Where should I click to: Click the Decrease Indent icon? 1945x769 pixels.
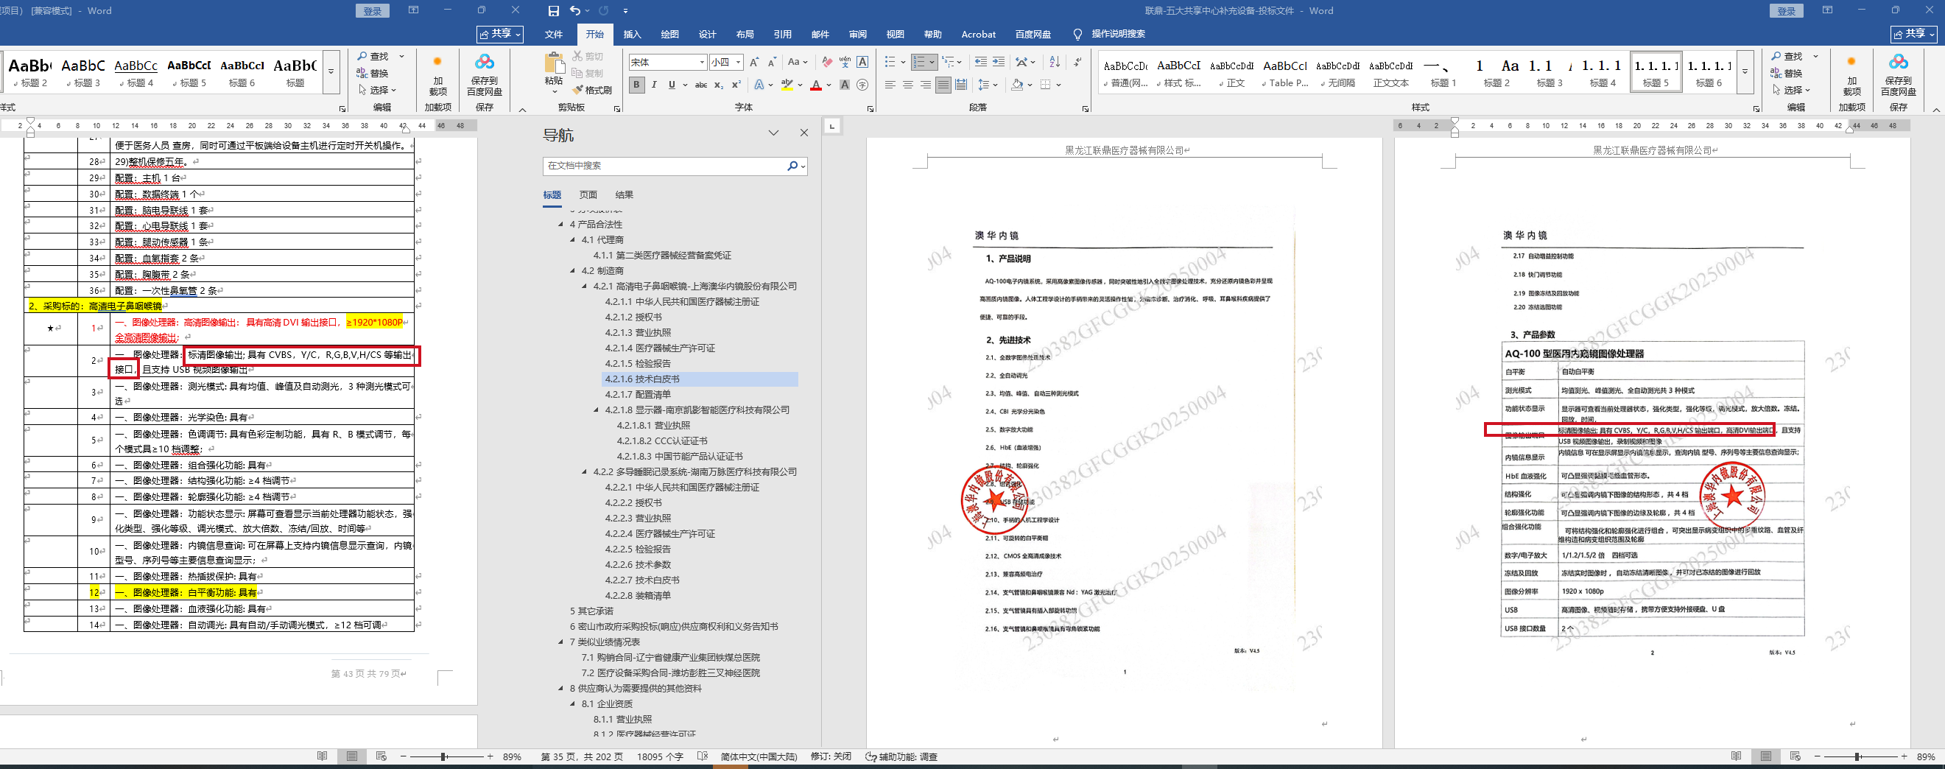coord(980,62)
